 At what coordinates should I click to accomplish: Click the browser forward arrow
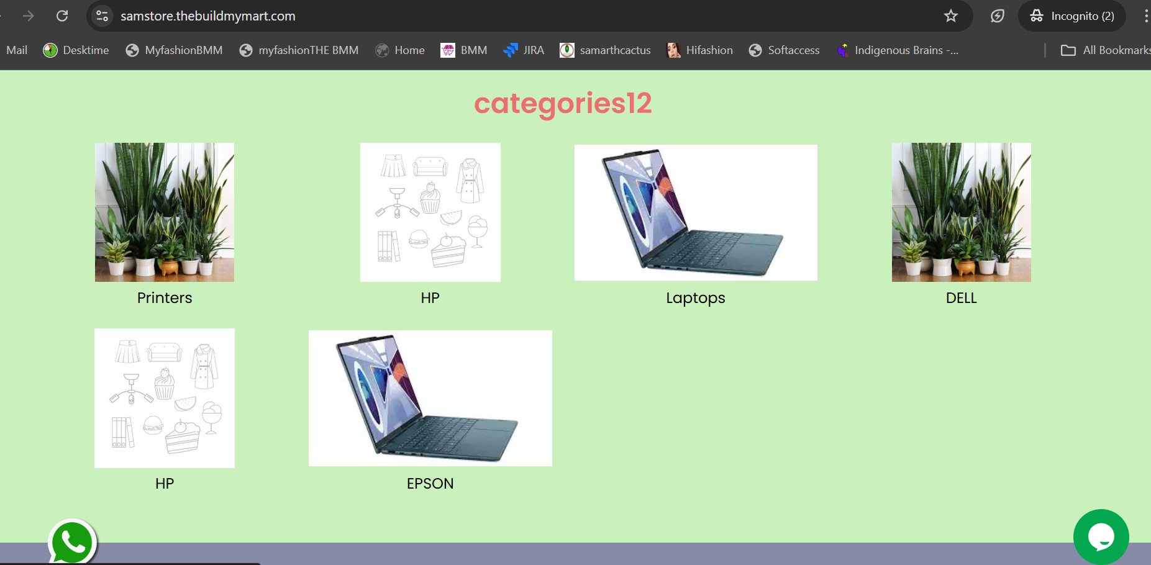29,16
